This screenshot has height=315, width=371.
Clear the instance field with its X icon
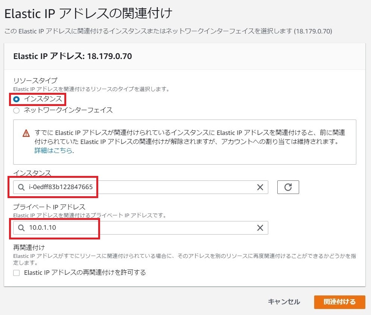click(x=260, y=187)
